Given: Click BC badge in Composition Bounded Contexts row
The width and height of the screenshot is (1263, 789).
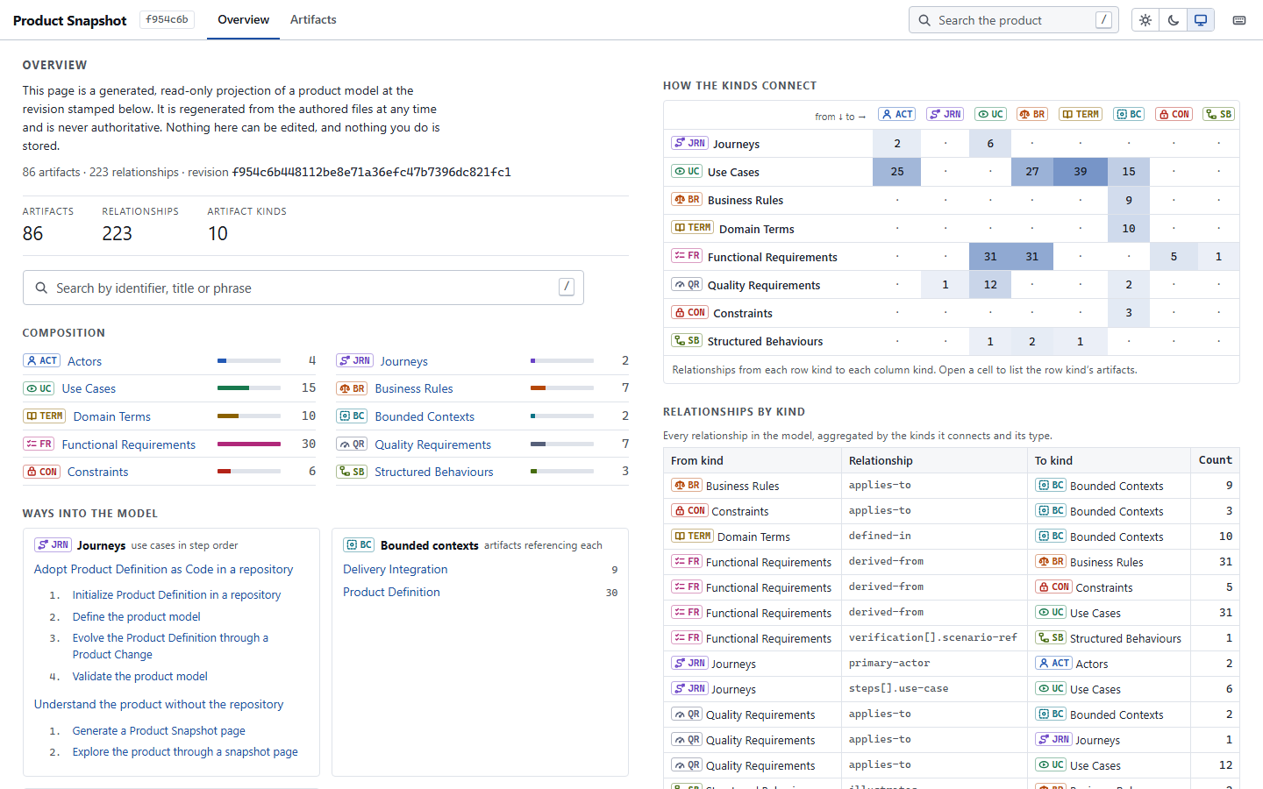Looking at the screenshot, I should coord(353,416).
